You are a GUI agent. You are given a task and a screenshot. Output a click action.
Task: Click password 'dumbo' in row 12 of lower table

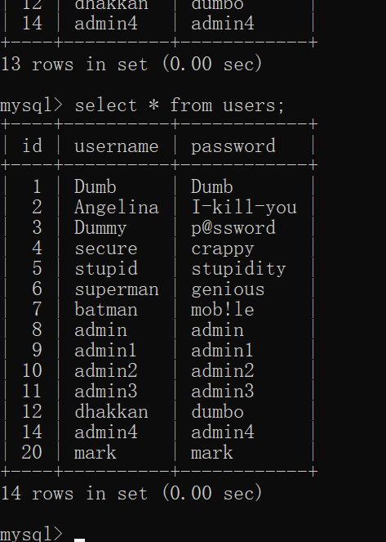217,411
